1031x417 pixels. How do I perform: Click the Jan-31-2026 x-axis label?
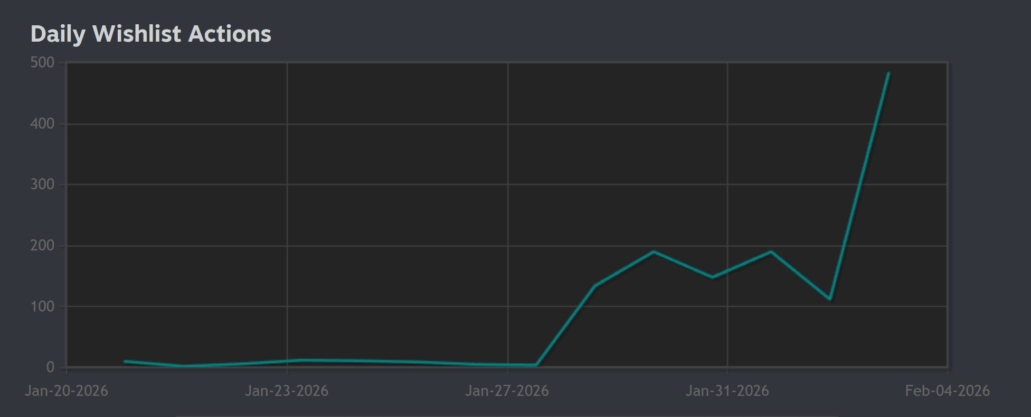click(727, 391)
